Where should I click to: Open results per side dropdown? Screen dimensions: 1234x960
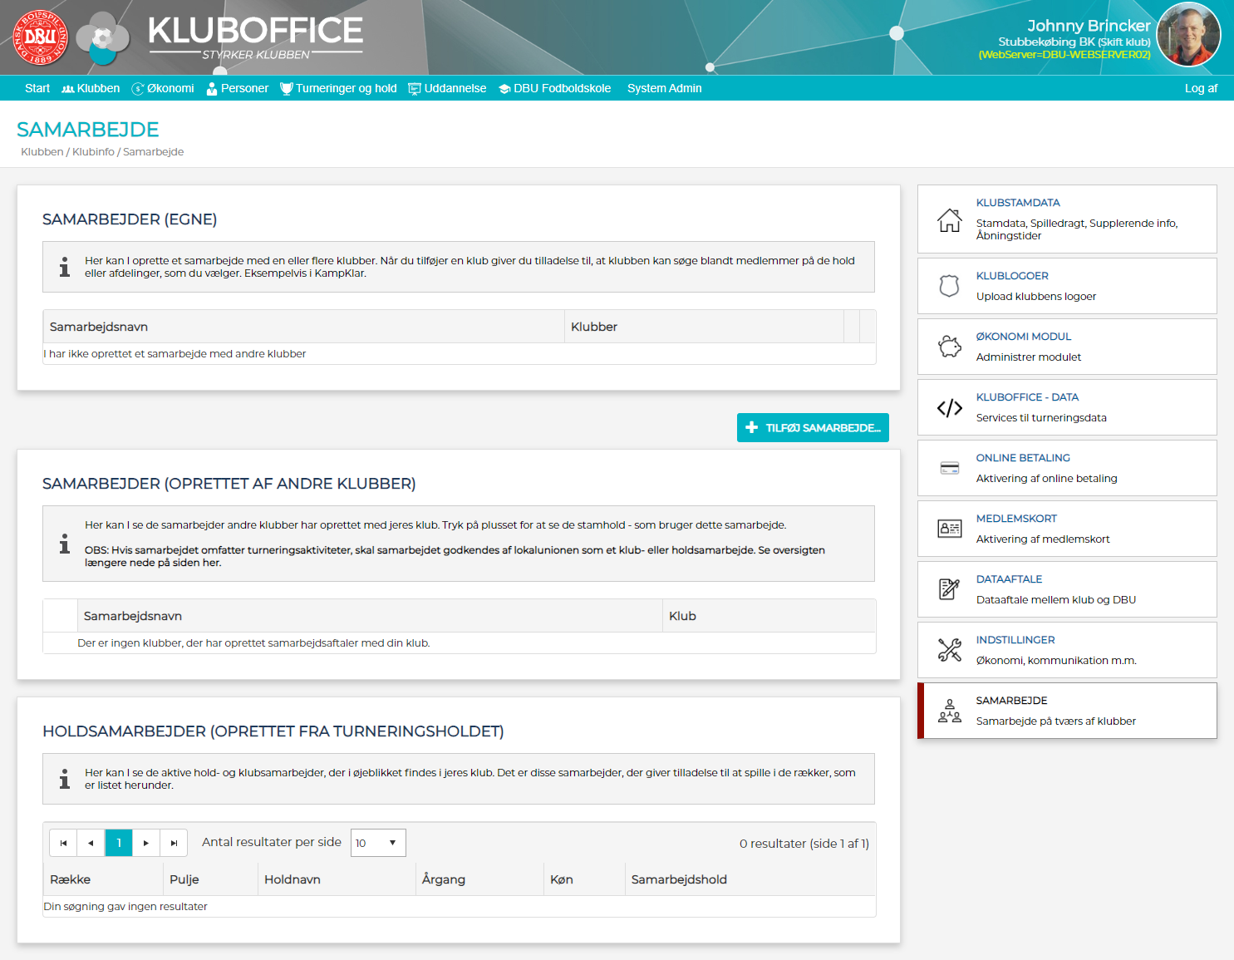tap(378, 843)
